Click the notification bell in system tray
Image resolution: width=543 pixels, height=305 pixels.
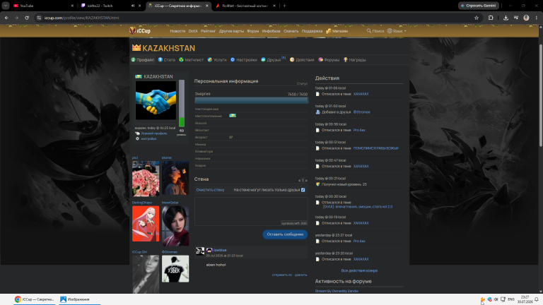537,299
